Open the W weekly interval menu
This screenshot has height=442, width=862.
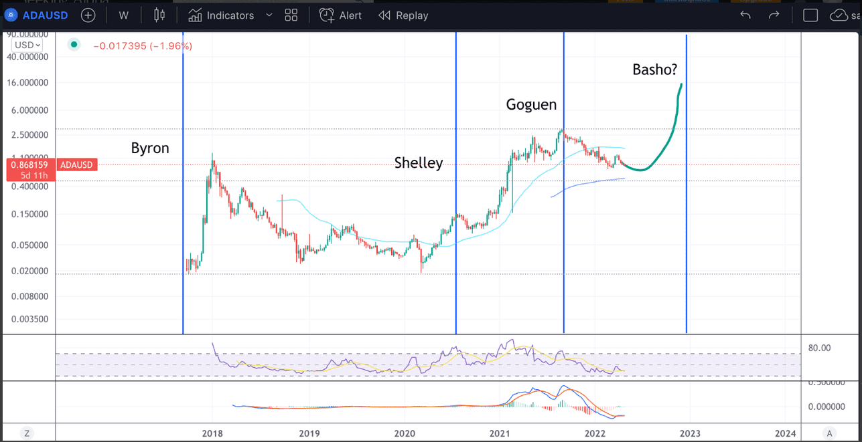tap(123, 15)
